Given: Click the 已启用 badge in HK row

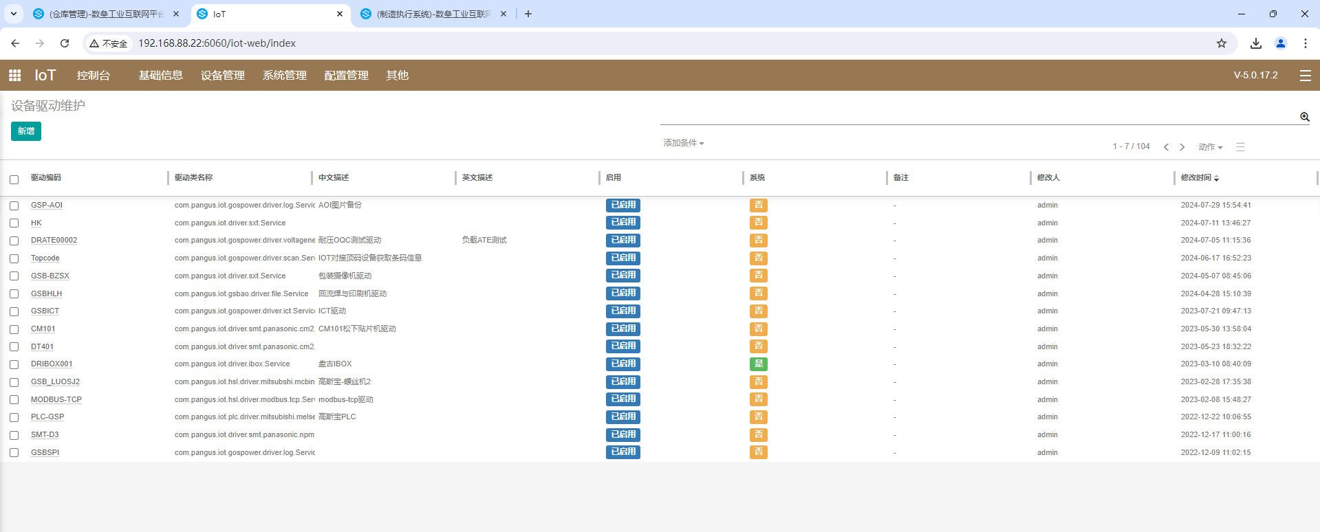Looking at the screenshot, I should [623, 222].
